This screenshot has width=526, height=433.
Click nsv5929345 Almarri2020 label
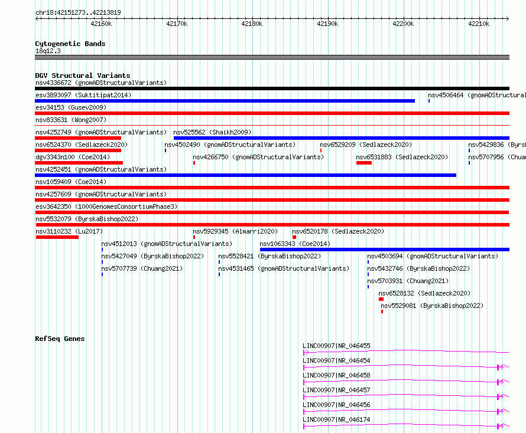pos(235,231)
